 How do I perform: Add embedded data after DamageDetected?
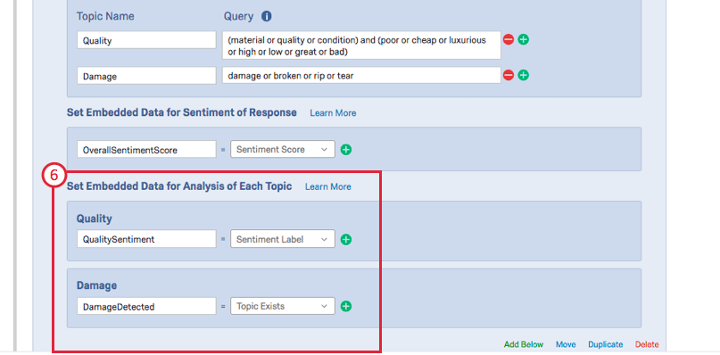click(x=346, y=306)
